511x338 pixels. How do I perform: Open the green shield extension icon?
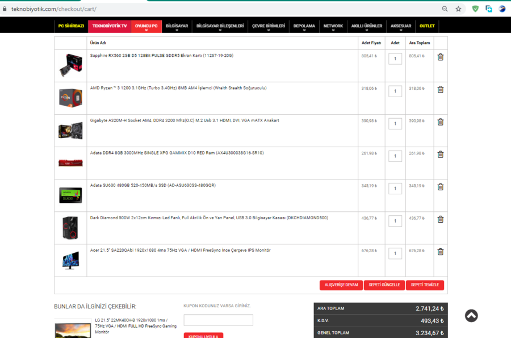pos(475,9)
